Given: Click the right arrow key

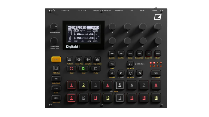Looking at the screenshot, I should pyautogui.click(x=139, y=73).
